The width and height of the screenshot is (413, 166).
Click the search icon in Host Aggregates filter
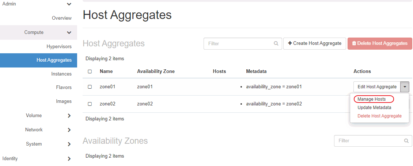point(276,43)
